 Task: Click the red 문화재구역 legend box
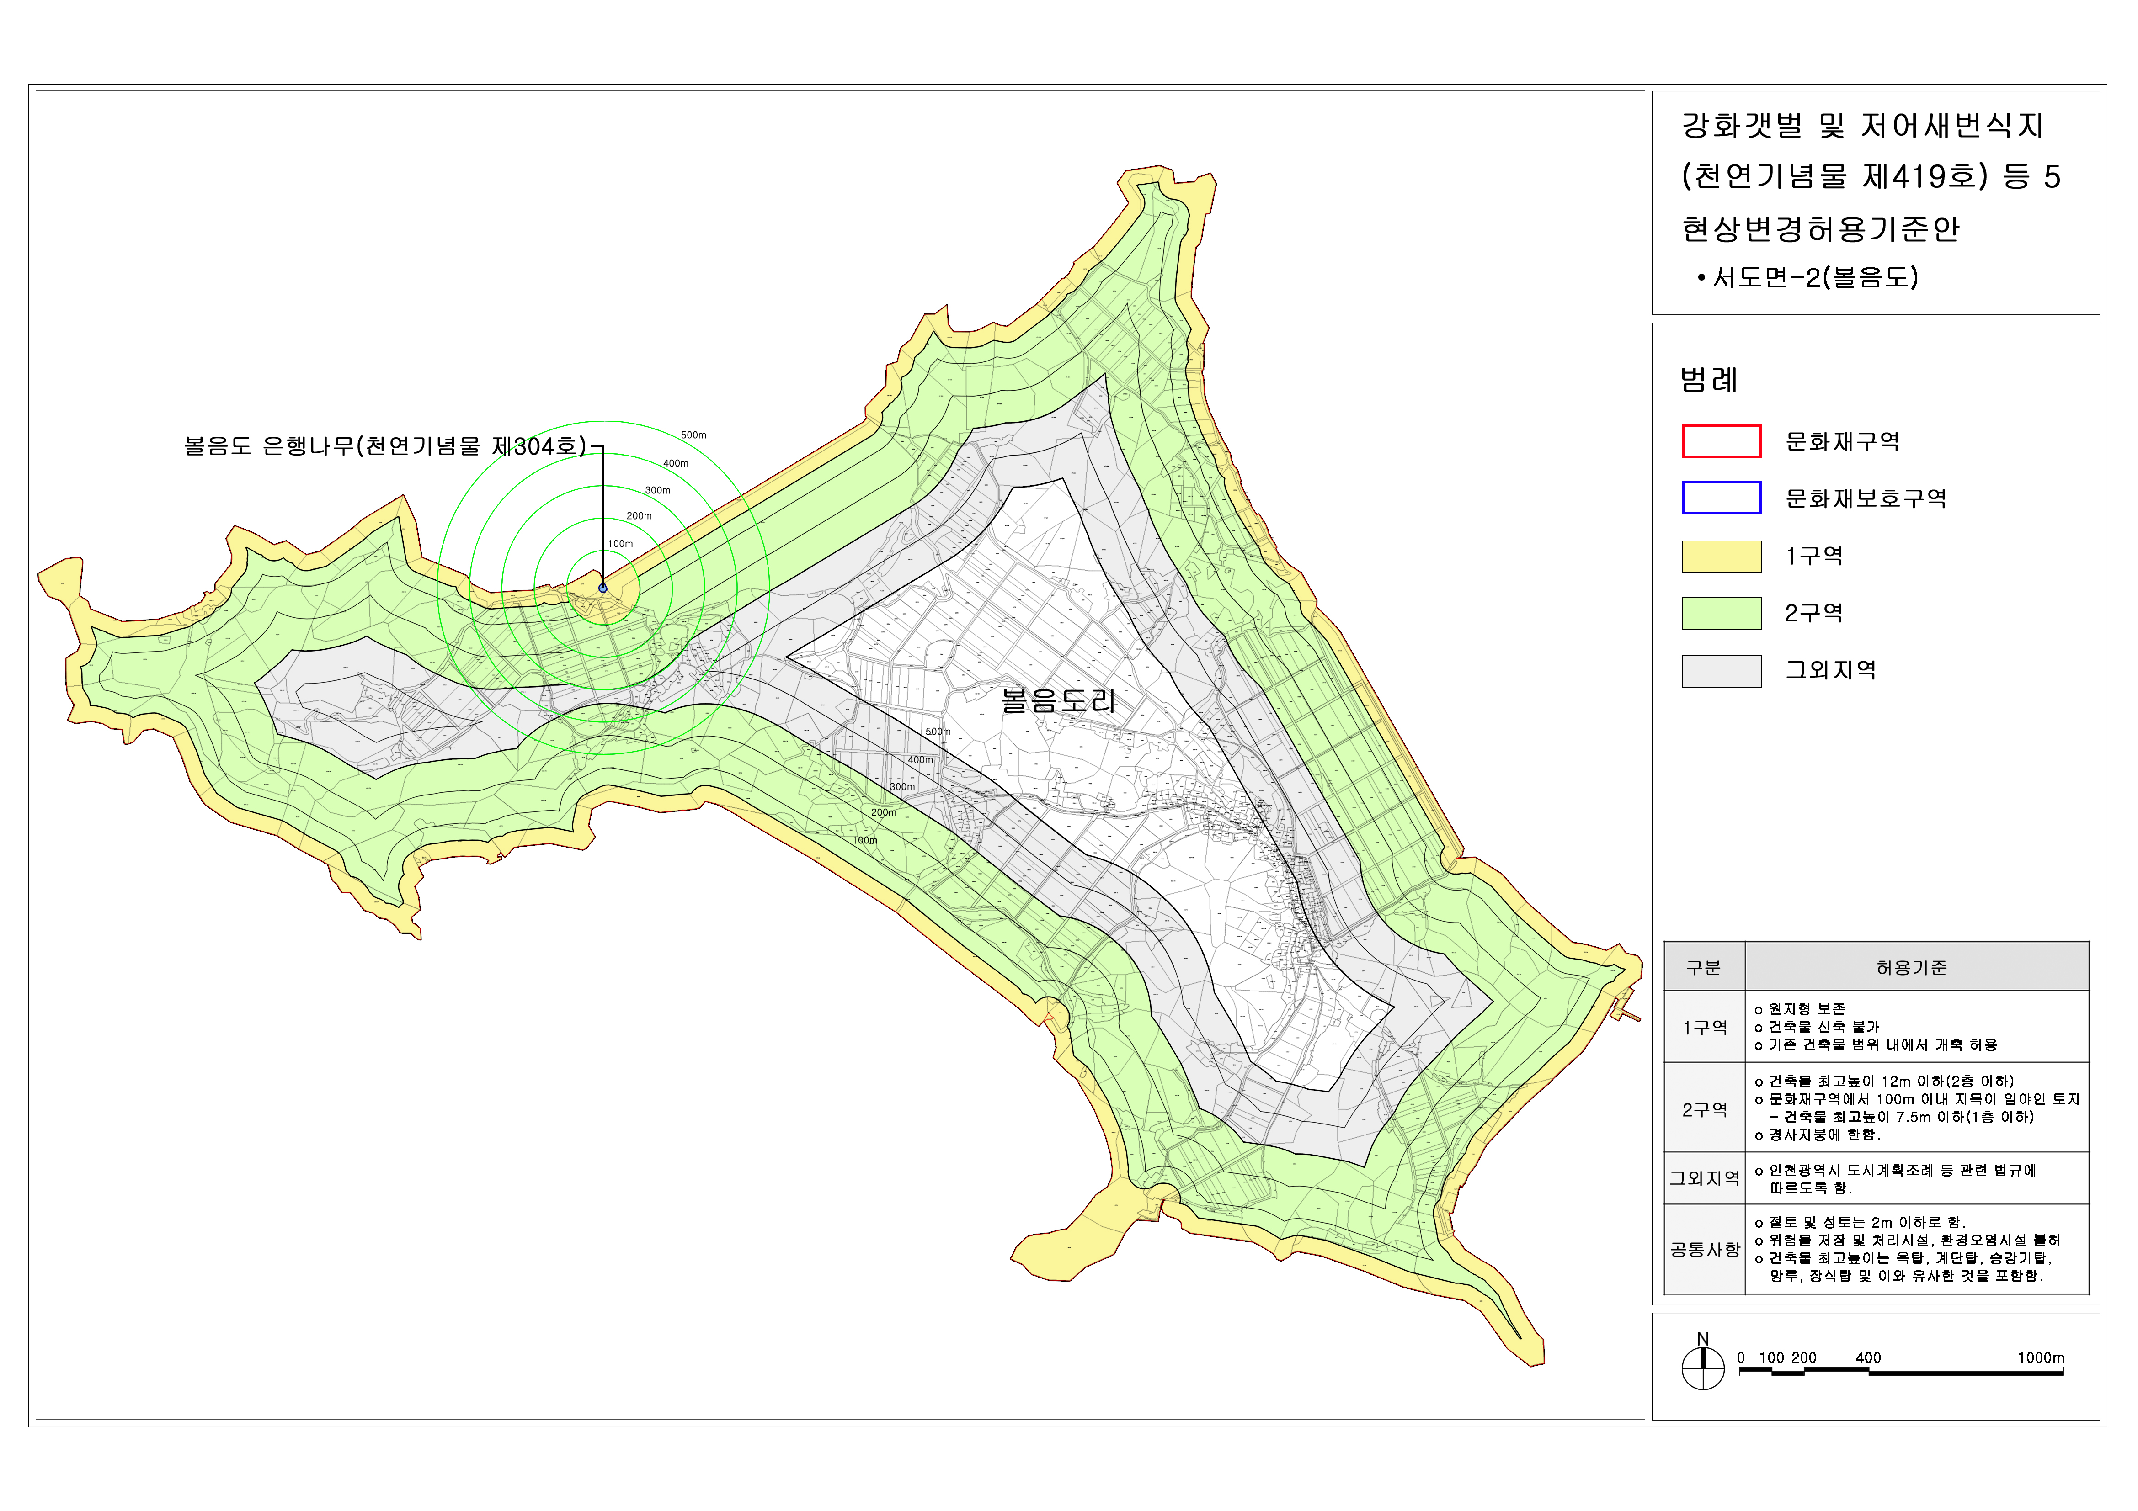click(1721, 441)
